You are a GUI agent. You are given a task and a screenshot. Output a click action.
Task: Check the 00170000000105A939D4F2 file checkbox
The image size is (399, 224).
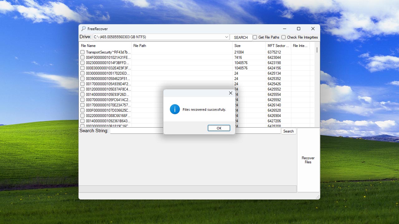click(x=83, y=84)
